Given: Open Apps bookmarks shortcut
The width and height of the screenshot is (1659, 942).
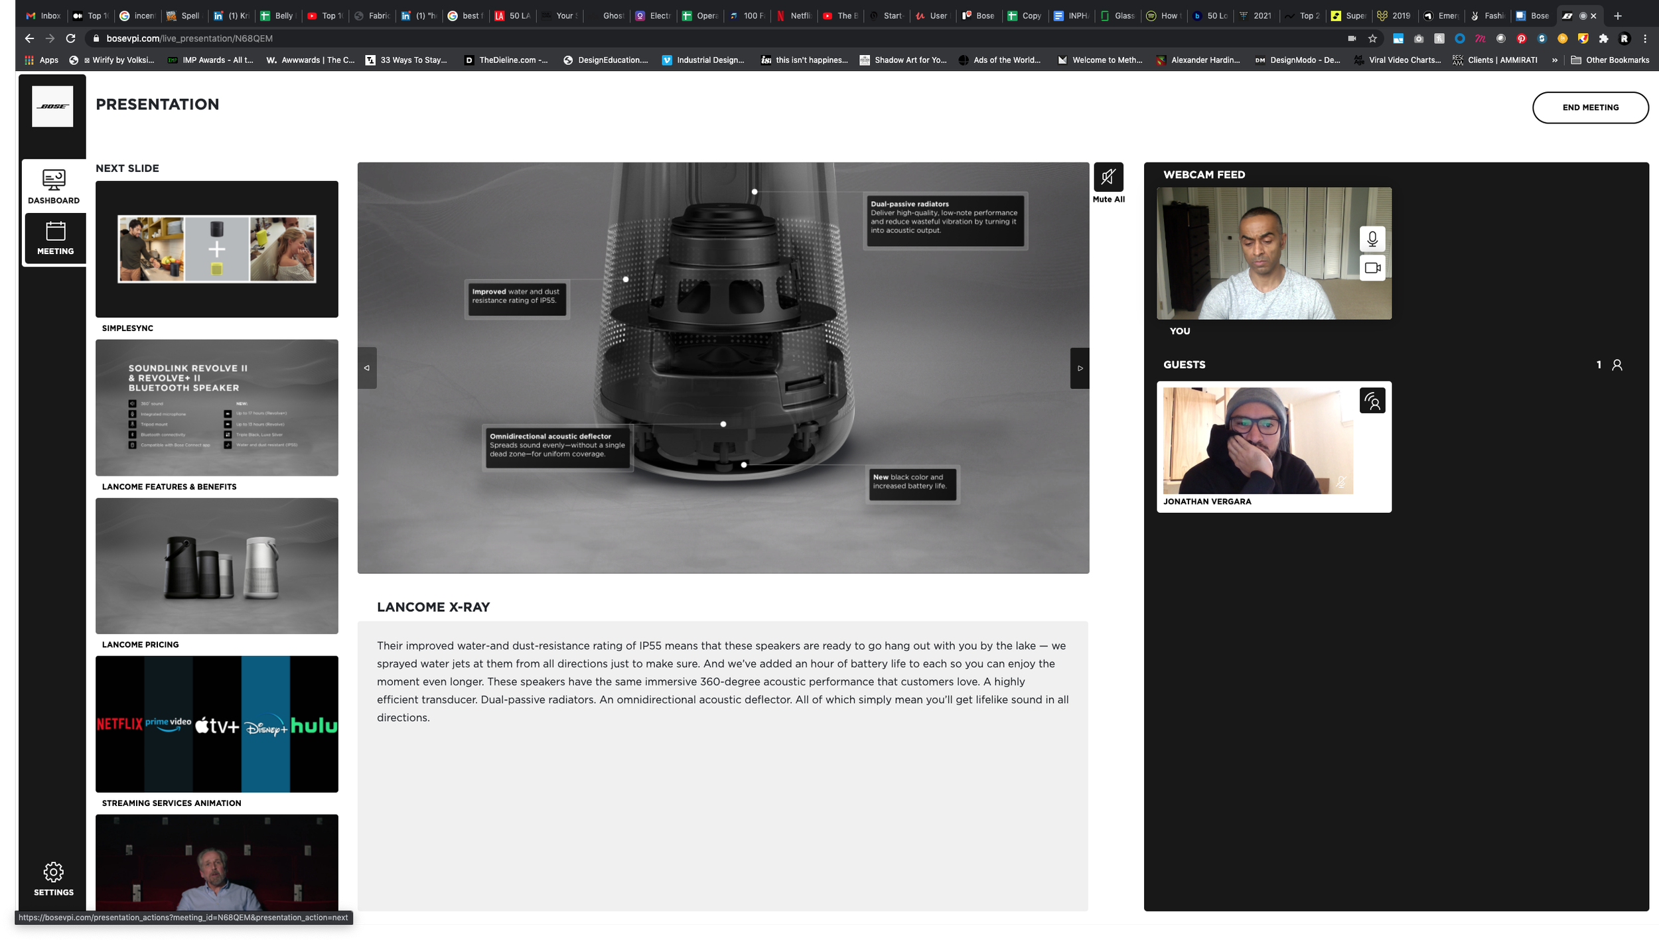Looking at the screenshot, I should [41, 60].
